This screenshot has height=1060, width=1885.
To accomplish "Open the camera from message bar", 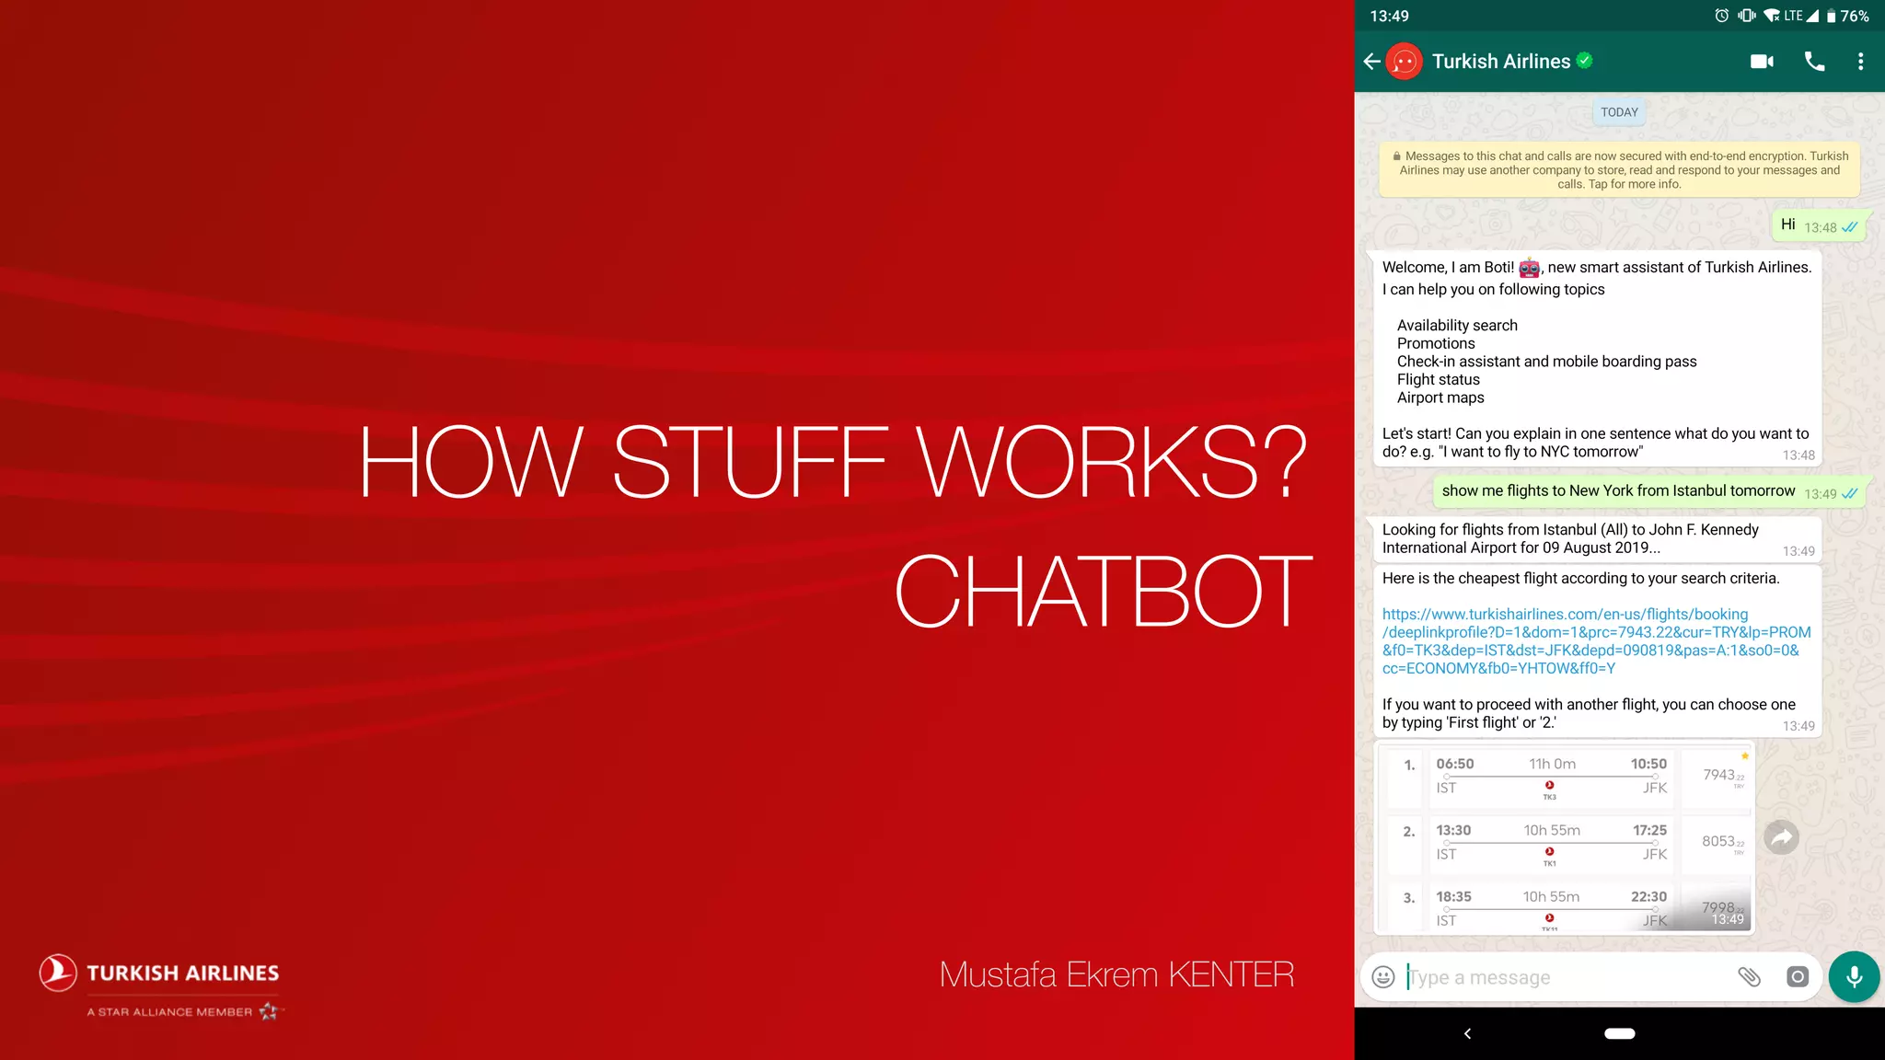I will (x=1797, y=977).
